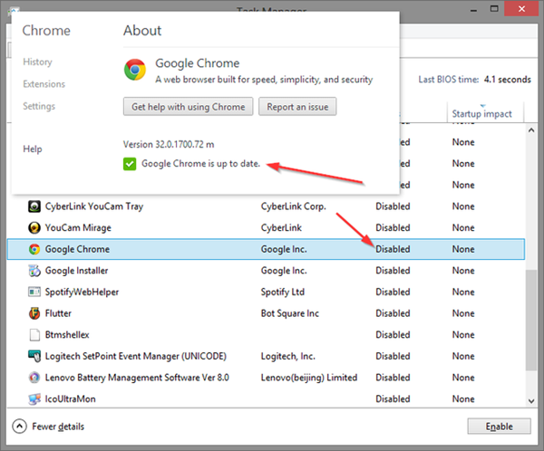Click Last BIOS time 4.1 seconds value
This screenshot has width=544, height=451.
[507, 80]
